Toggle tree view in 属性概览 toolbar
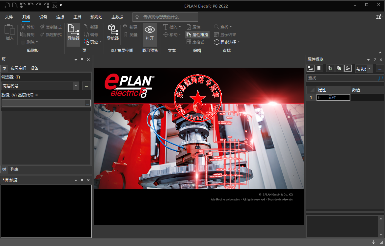 click(311, 68)
